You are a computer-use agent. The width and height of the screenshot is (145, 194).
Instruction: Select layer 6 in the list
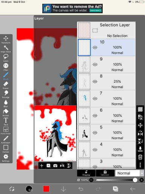[106, 116]
